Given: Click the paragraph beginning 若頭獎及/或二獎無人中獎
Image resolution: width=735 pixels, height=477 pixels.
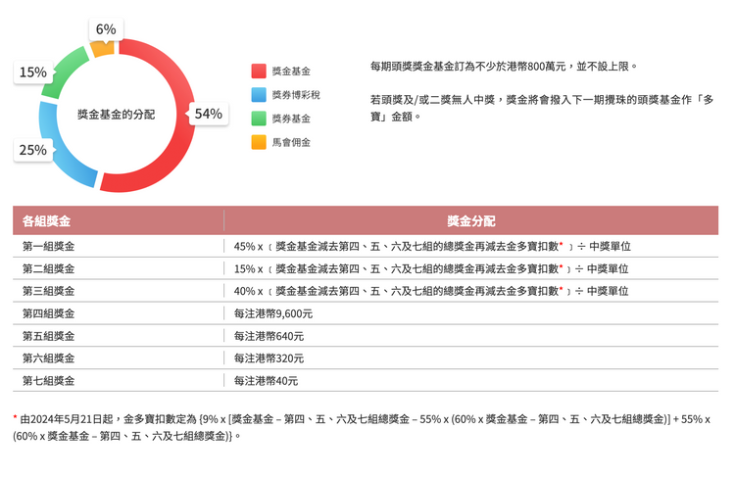Looking at the screenshot, I should tap(542, 108).
